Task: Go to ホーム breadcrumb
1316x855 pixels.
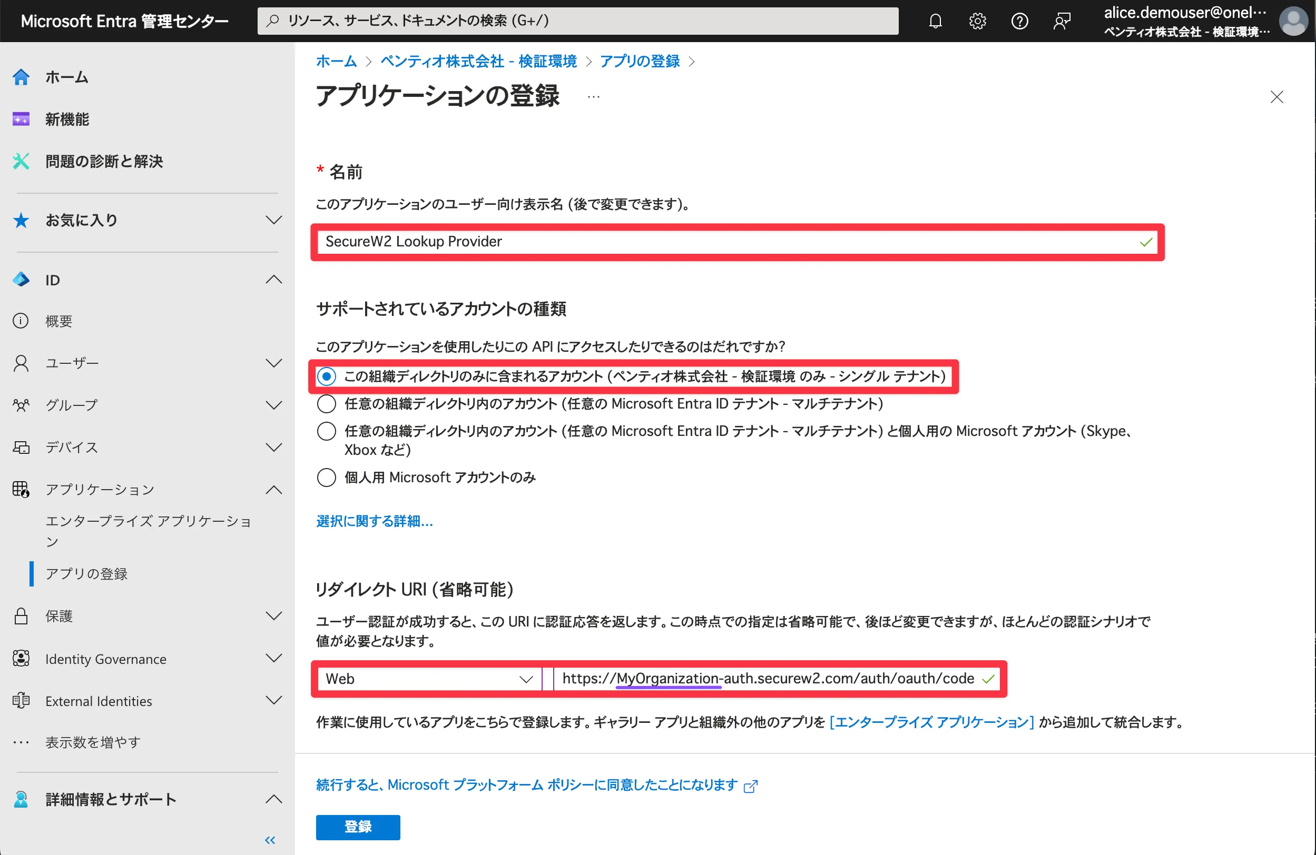Action: point(336,61)
